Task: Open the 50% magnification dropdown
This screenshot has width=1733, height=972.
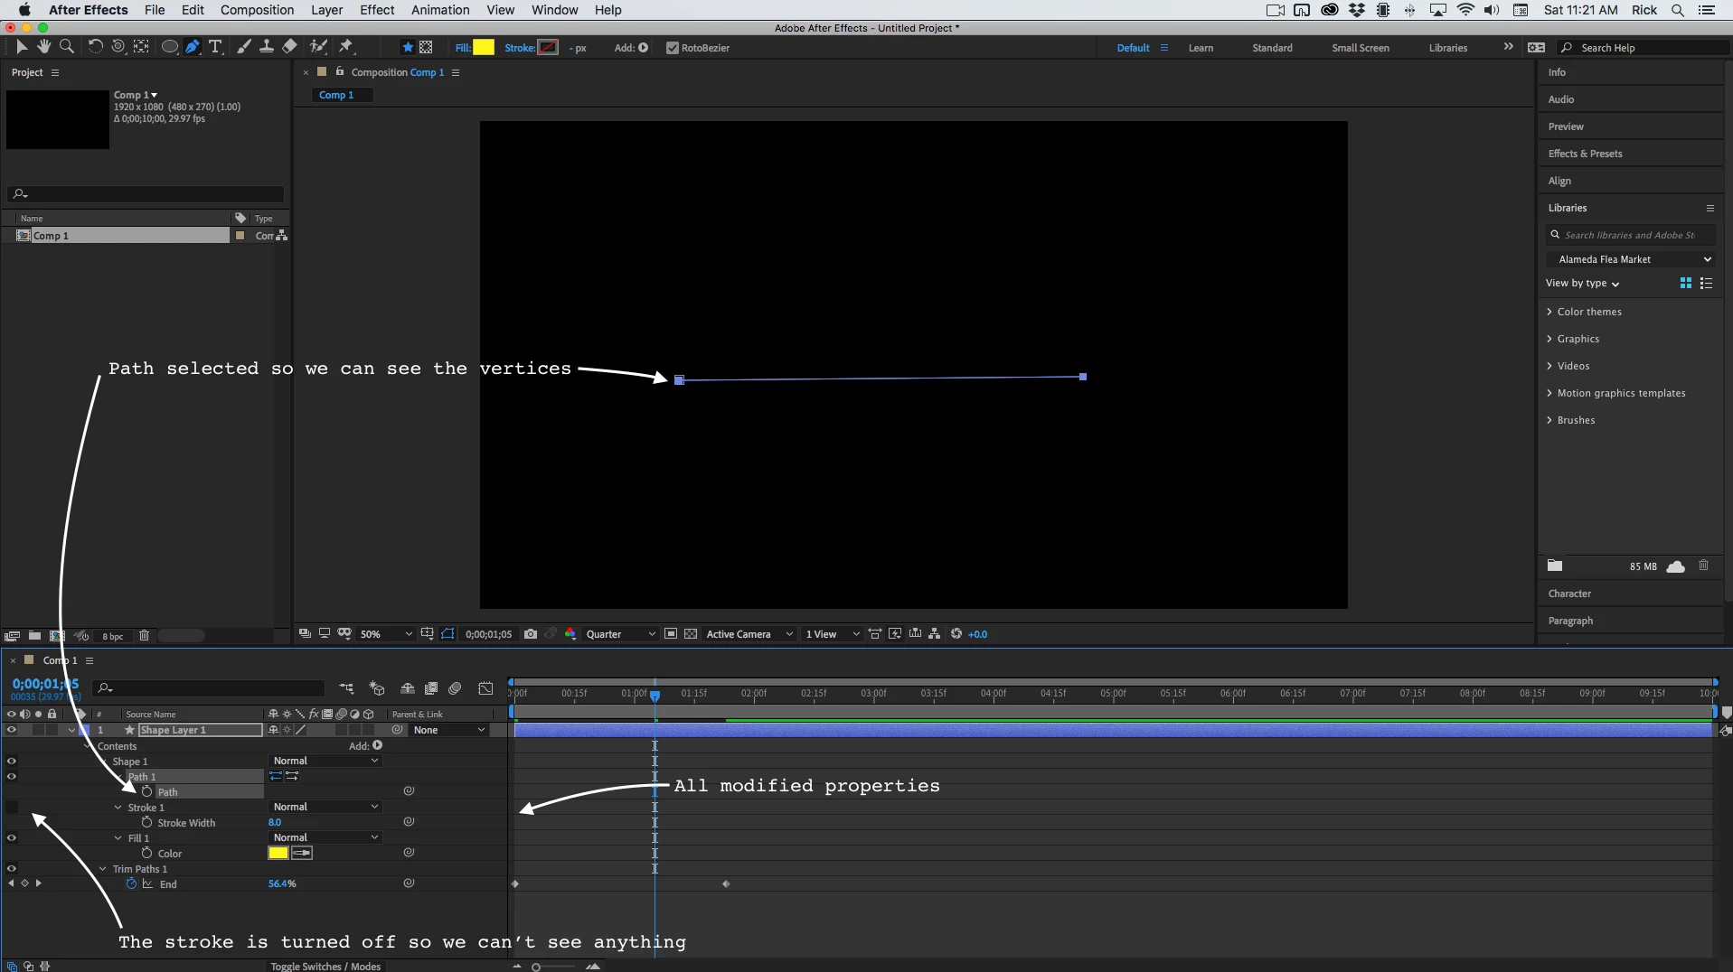Action: click(x=386, y=634)
